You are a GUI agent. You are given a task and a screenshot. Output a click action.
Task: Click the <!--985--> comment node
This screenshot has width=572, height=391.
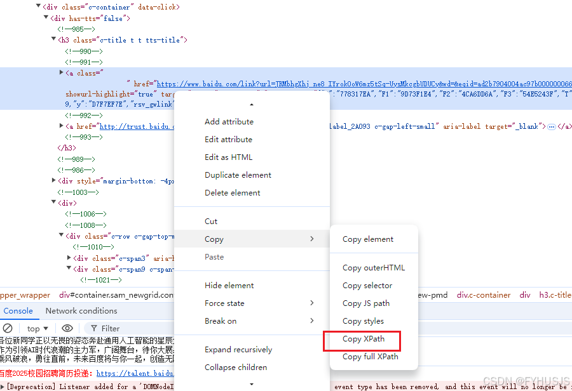pyautogui.click(x=76, y=29)
